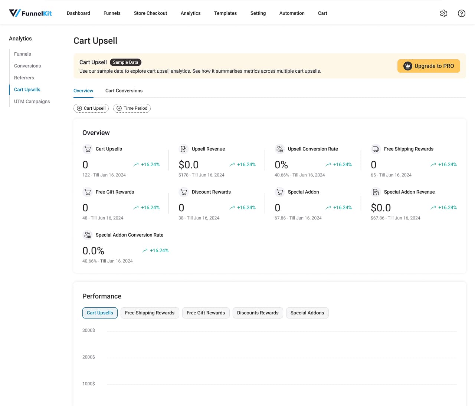Go to Store Checkout
475x406 pixels.
150,13
